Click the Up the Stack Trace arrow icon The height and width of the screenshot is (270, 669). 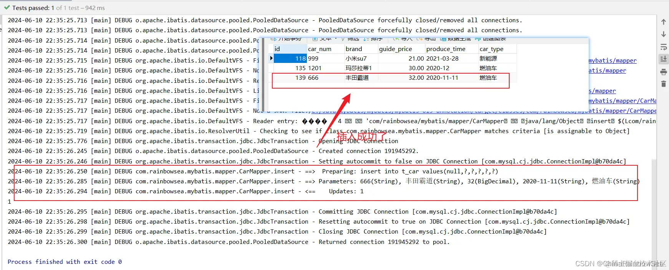pos(663,22)
